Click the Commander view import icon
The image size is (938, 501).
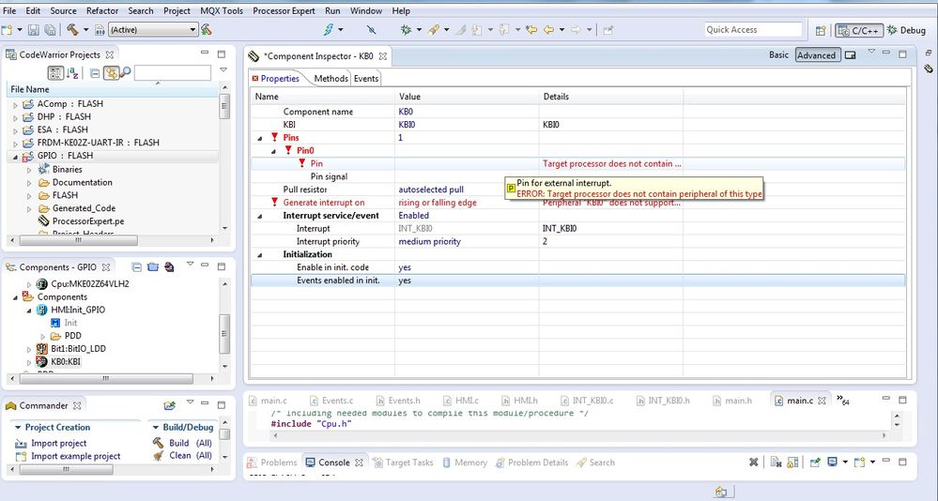point(170,405)
